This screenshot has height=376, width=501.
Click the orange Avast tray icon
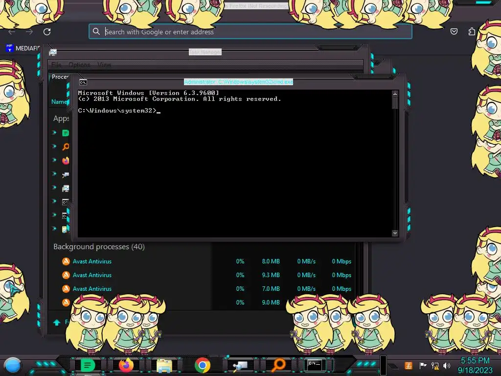(409, 365)
